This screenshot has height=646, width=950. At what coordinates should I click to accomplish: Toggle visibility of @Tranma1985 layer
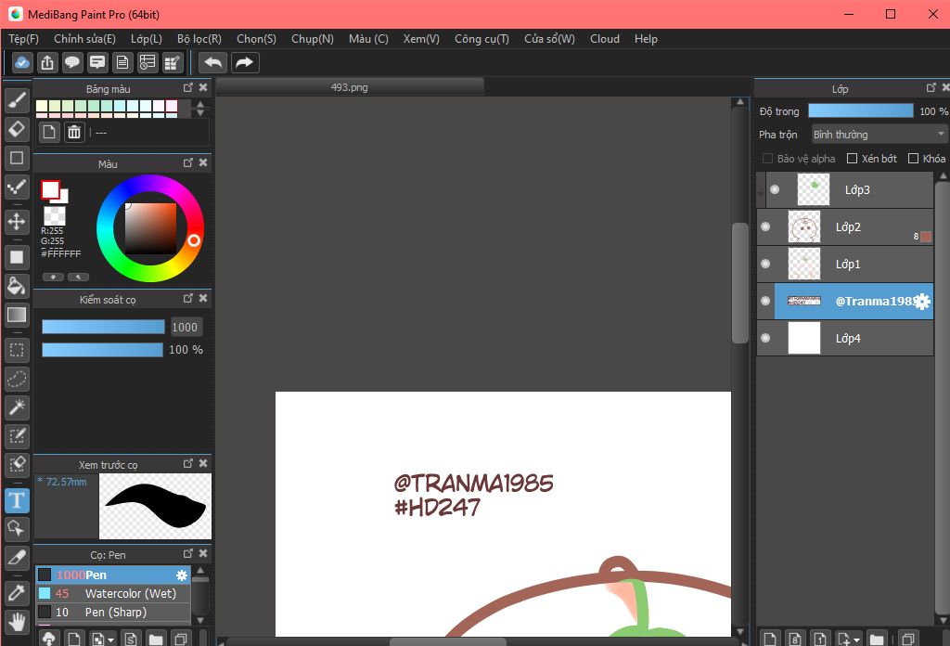(765, 301)
